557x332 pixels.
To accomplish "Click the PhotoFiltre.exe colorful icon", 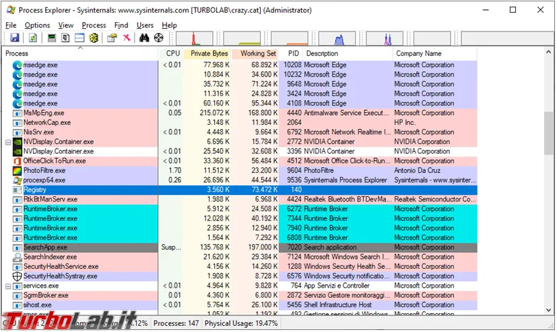I will point(17,171).
